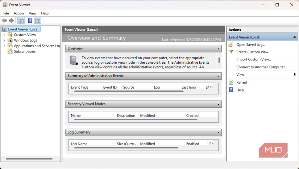Open the Action menu
This screenshot has width=299, height=169.
click(x=19, y=13)
